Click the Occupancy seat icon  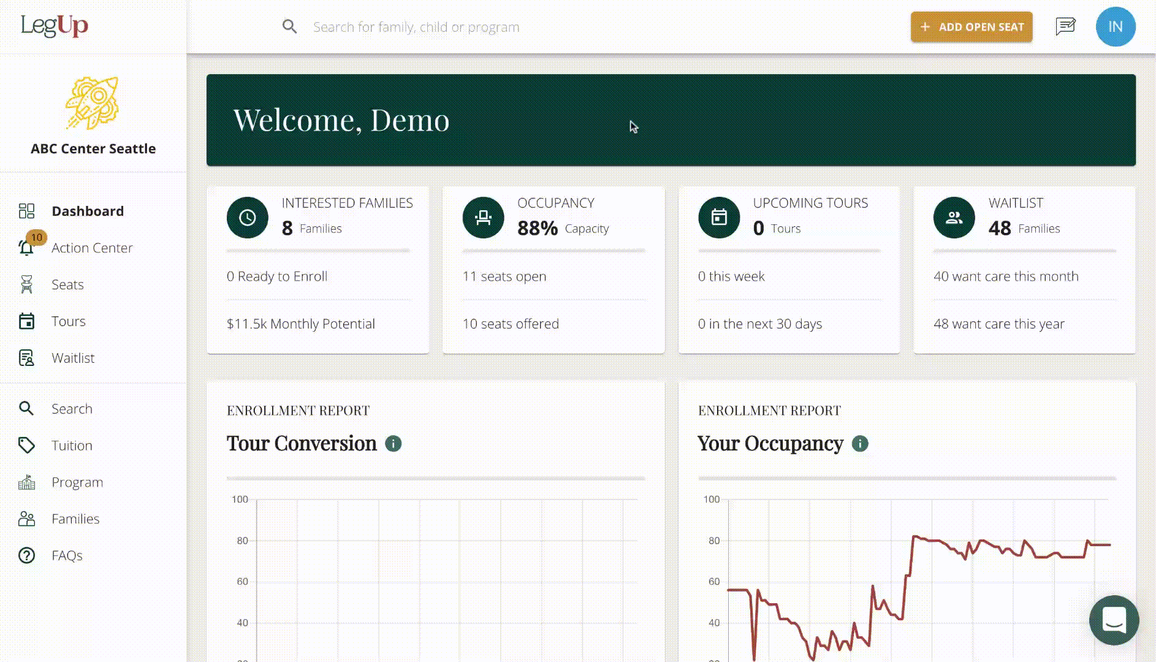(483, 218)
